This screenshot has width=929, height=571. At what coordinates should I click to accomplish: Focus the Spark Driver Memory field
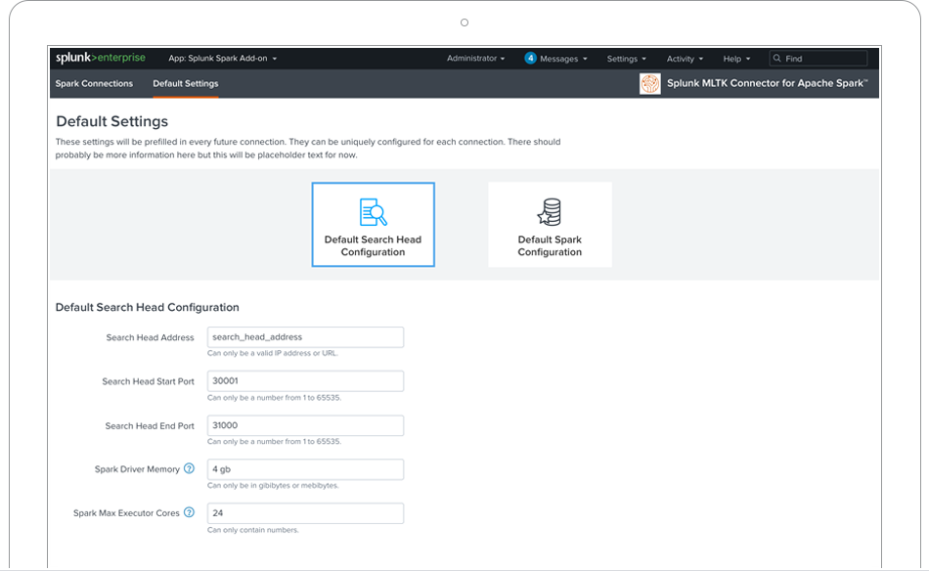click(x=305, y=469)
